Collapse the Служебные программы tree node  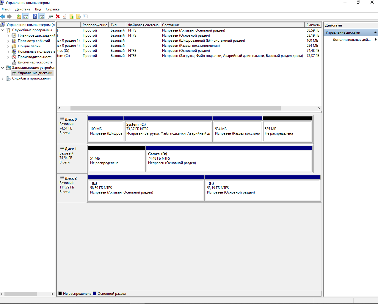pyautogui.click(x=3, y=30)
